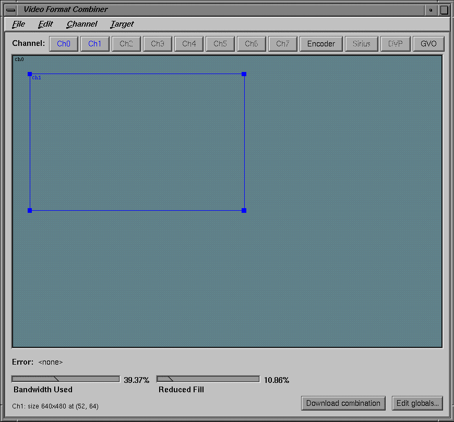
Task: Select the ch1 rectangle on the canvas
Action: (x=136, y=141)
